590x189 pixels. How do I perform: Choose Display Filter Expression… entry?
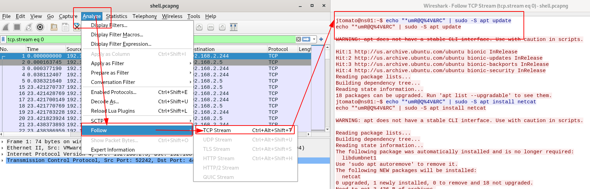[137, 44]
